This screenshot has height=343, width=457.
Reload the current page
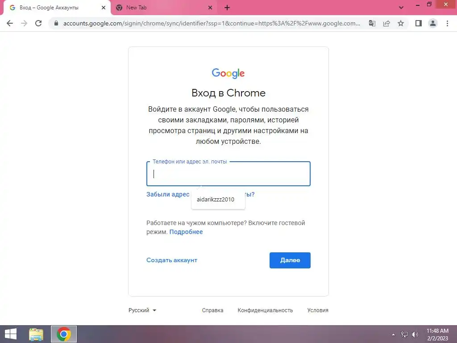click(x=38, y=23)
